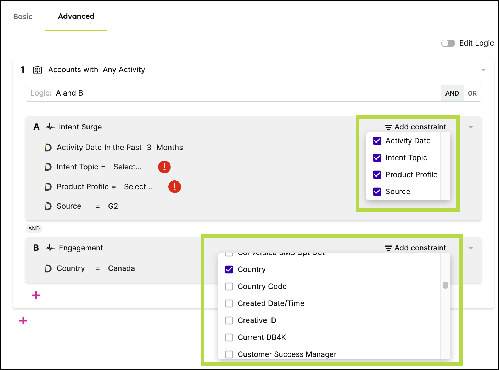Click the red error icon next to Product Profile
Viewport: 499px width, 370px height.
[x=175, y=186]
